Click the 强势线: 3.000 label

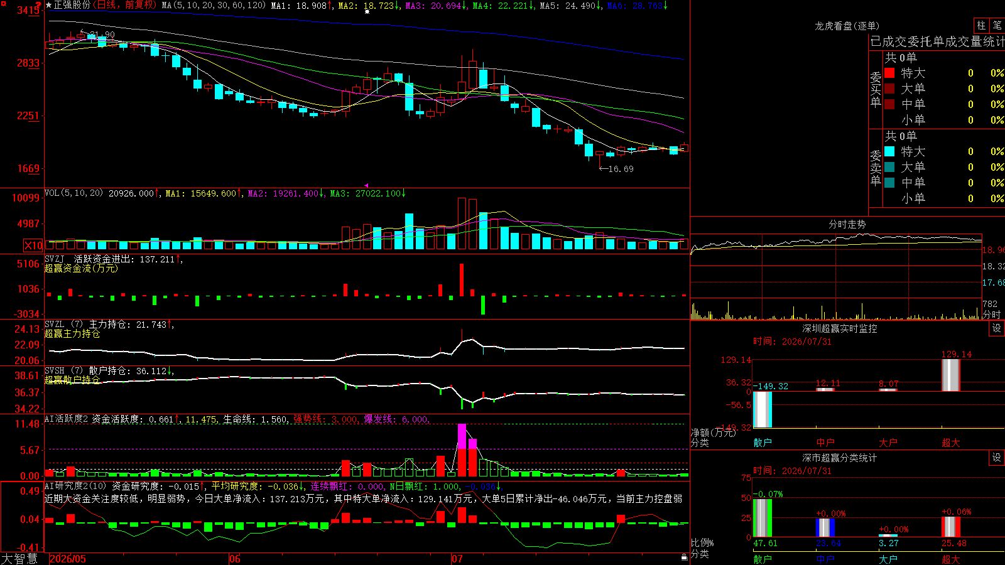click(x=326, y=419)
